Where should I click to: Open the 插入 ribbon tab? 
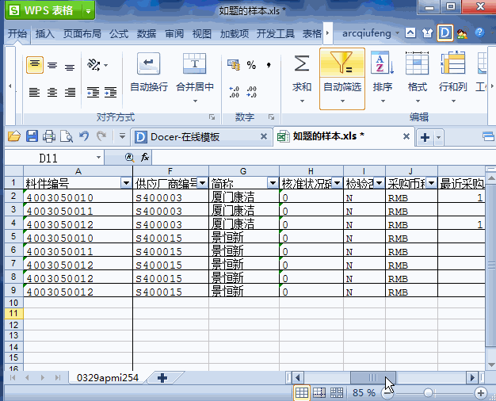pos(45,33)
